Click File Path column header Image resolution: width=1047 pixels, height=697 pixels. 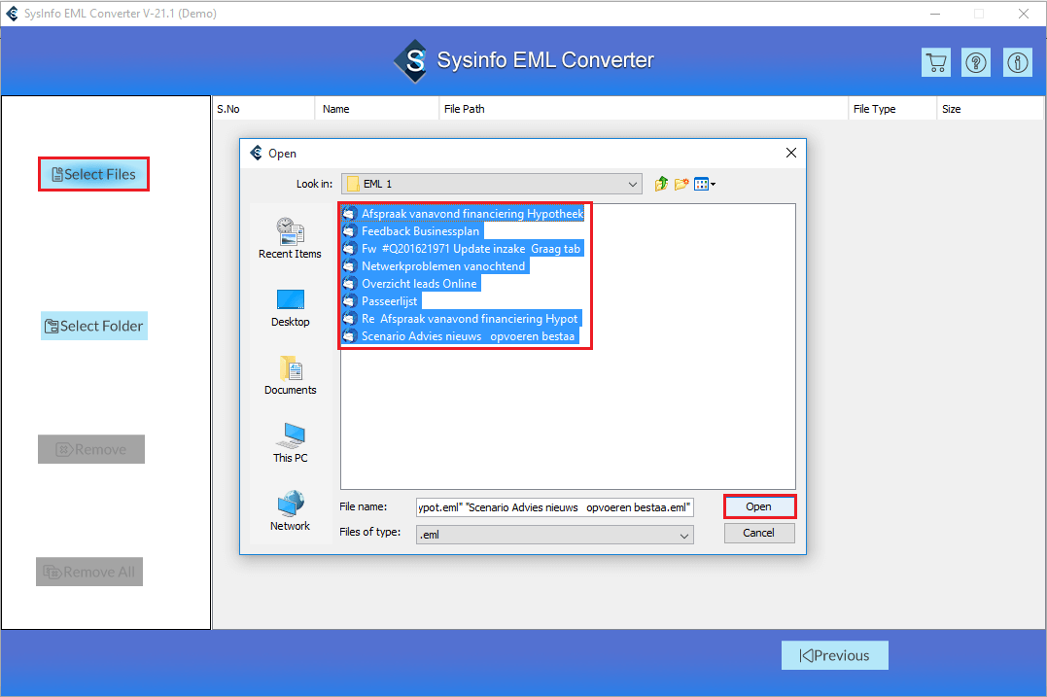click(644, 109)
